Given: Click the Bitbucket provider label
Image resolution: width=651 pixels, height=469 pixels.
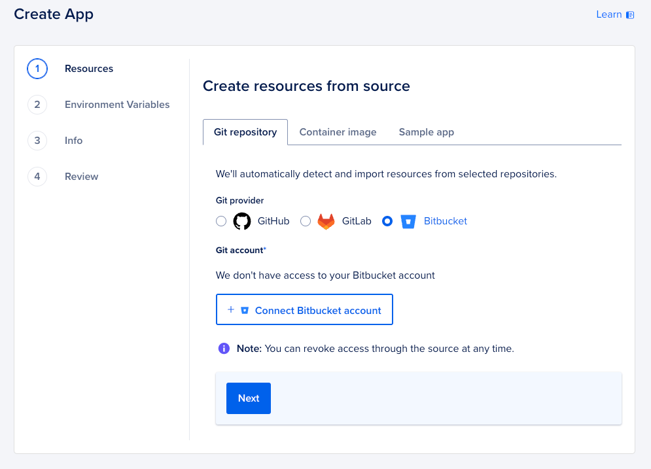Looking at the screenshot, I should [x=446, y=221].
